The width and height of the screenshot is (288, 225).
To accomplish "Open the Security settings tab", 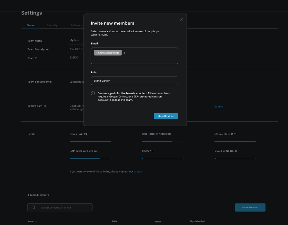I will [x=52, y=25].
